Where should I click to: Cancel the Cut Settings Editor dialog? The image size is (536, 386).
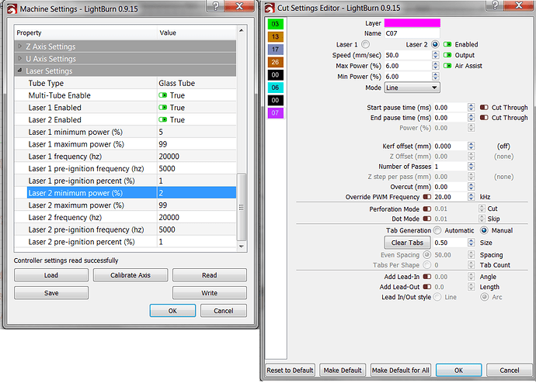tap(510, 370)
